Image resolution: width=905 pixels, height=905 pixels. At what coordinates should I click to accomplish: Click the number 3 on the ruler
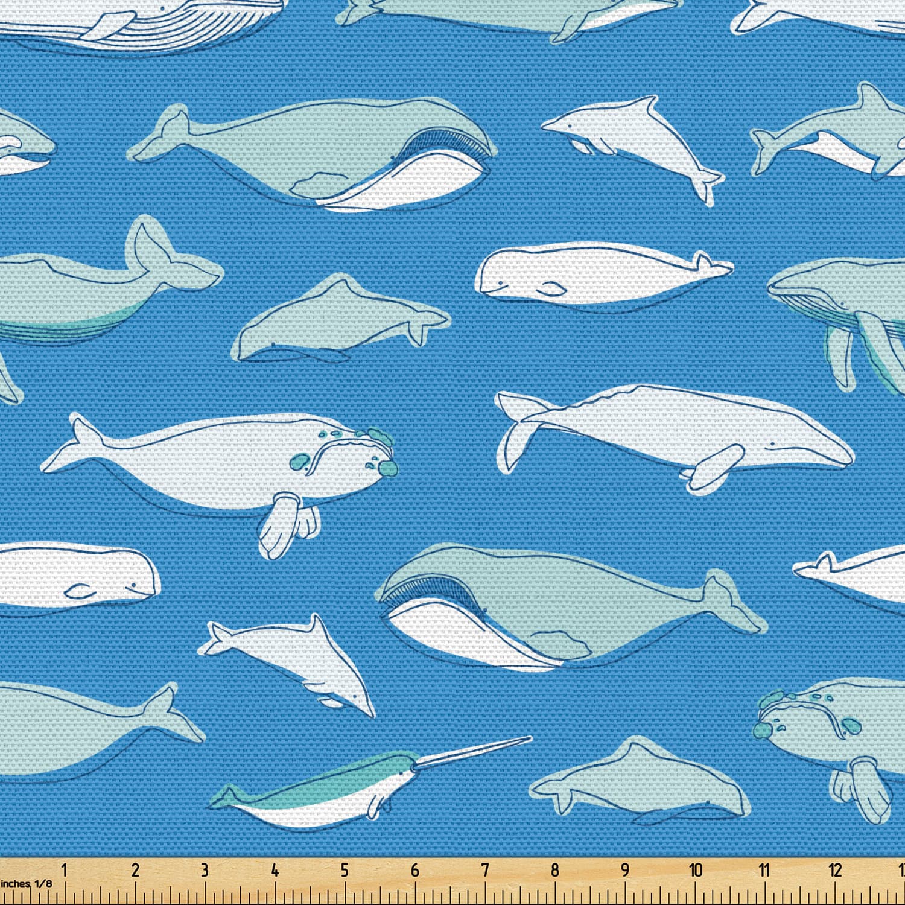(x=205, y=870)
